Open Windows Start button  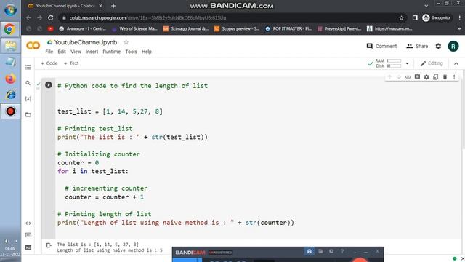coord(10,10)
